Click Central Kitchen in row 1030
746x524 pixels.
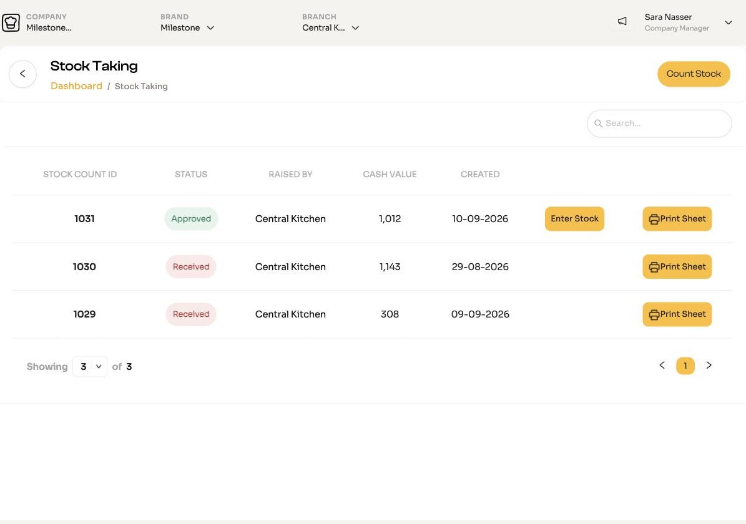[290, 267]
